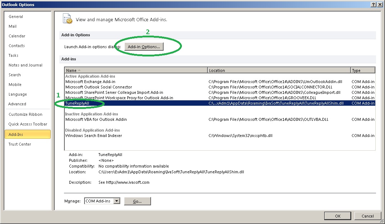Close the Outlook Options dialog
This screenshot has height=224, width=385.
click(380, 4)
